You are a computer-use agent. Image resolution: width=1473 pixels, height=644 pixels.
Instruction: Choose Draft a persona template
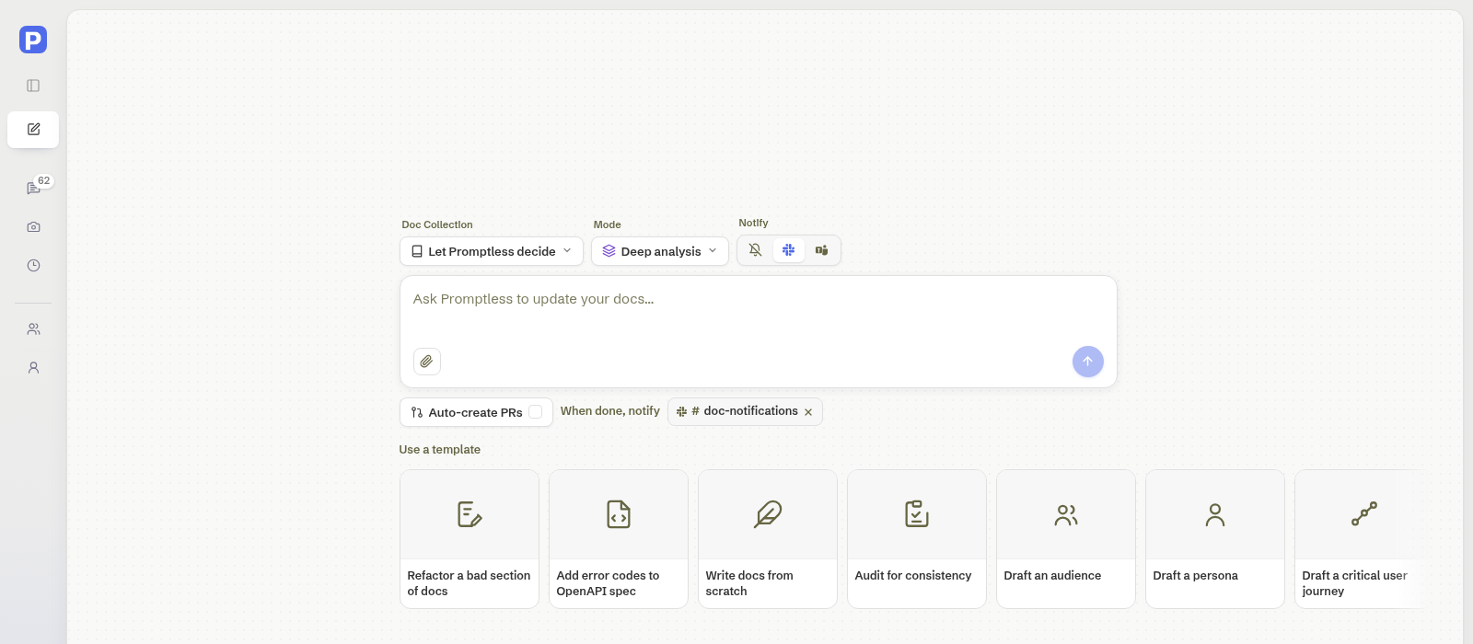tap(1215, 539)
